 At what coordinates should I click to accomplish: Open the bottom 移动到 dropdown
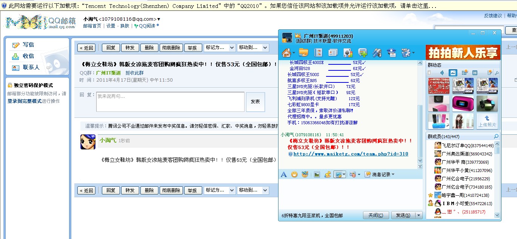(253, 190)
